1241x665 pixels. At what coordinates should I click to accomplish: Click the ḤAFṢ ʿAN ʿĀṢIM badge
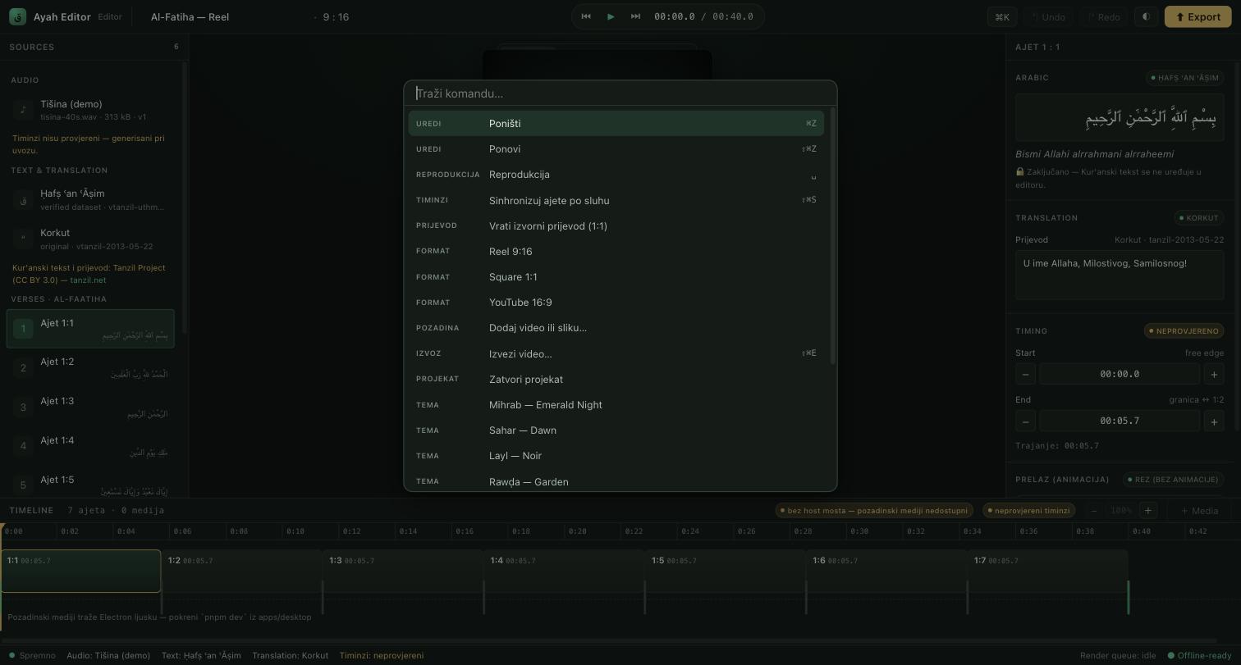click(1185, 78)
